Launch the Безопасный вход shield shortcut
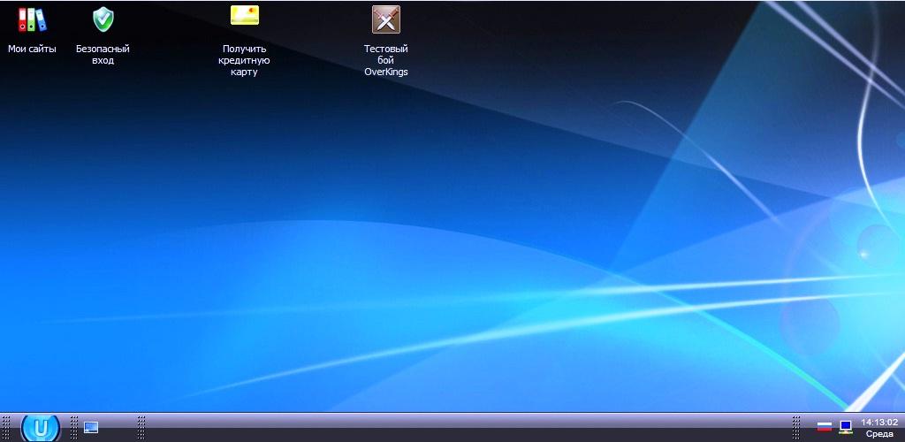Image resolution: width=905 pixels, height=442 pixels. point(103,19)
